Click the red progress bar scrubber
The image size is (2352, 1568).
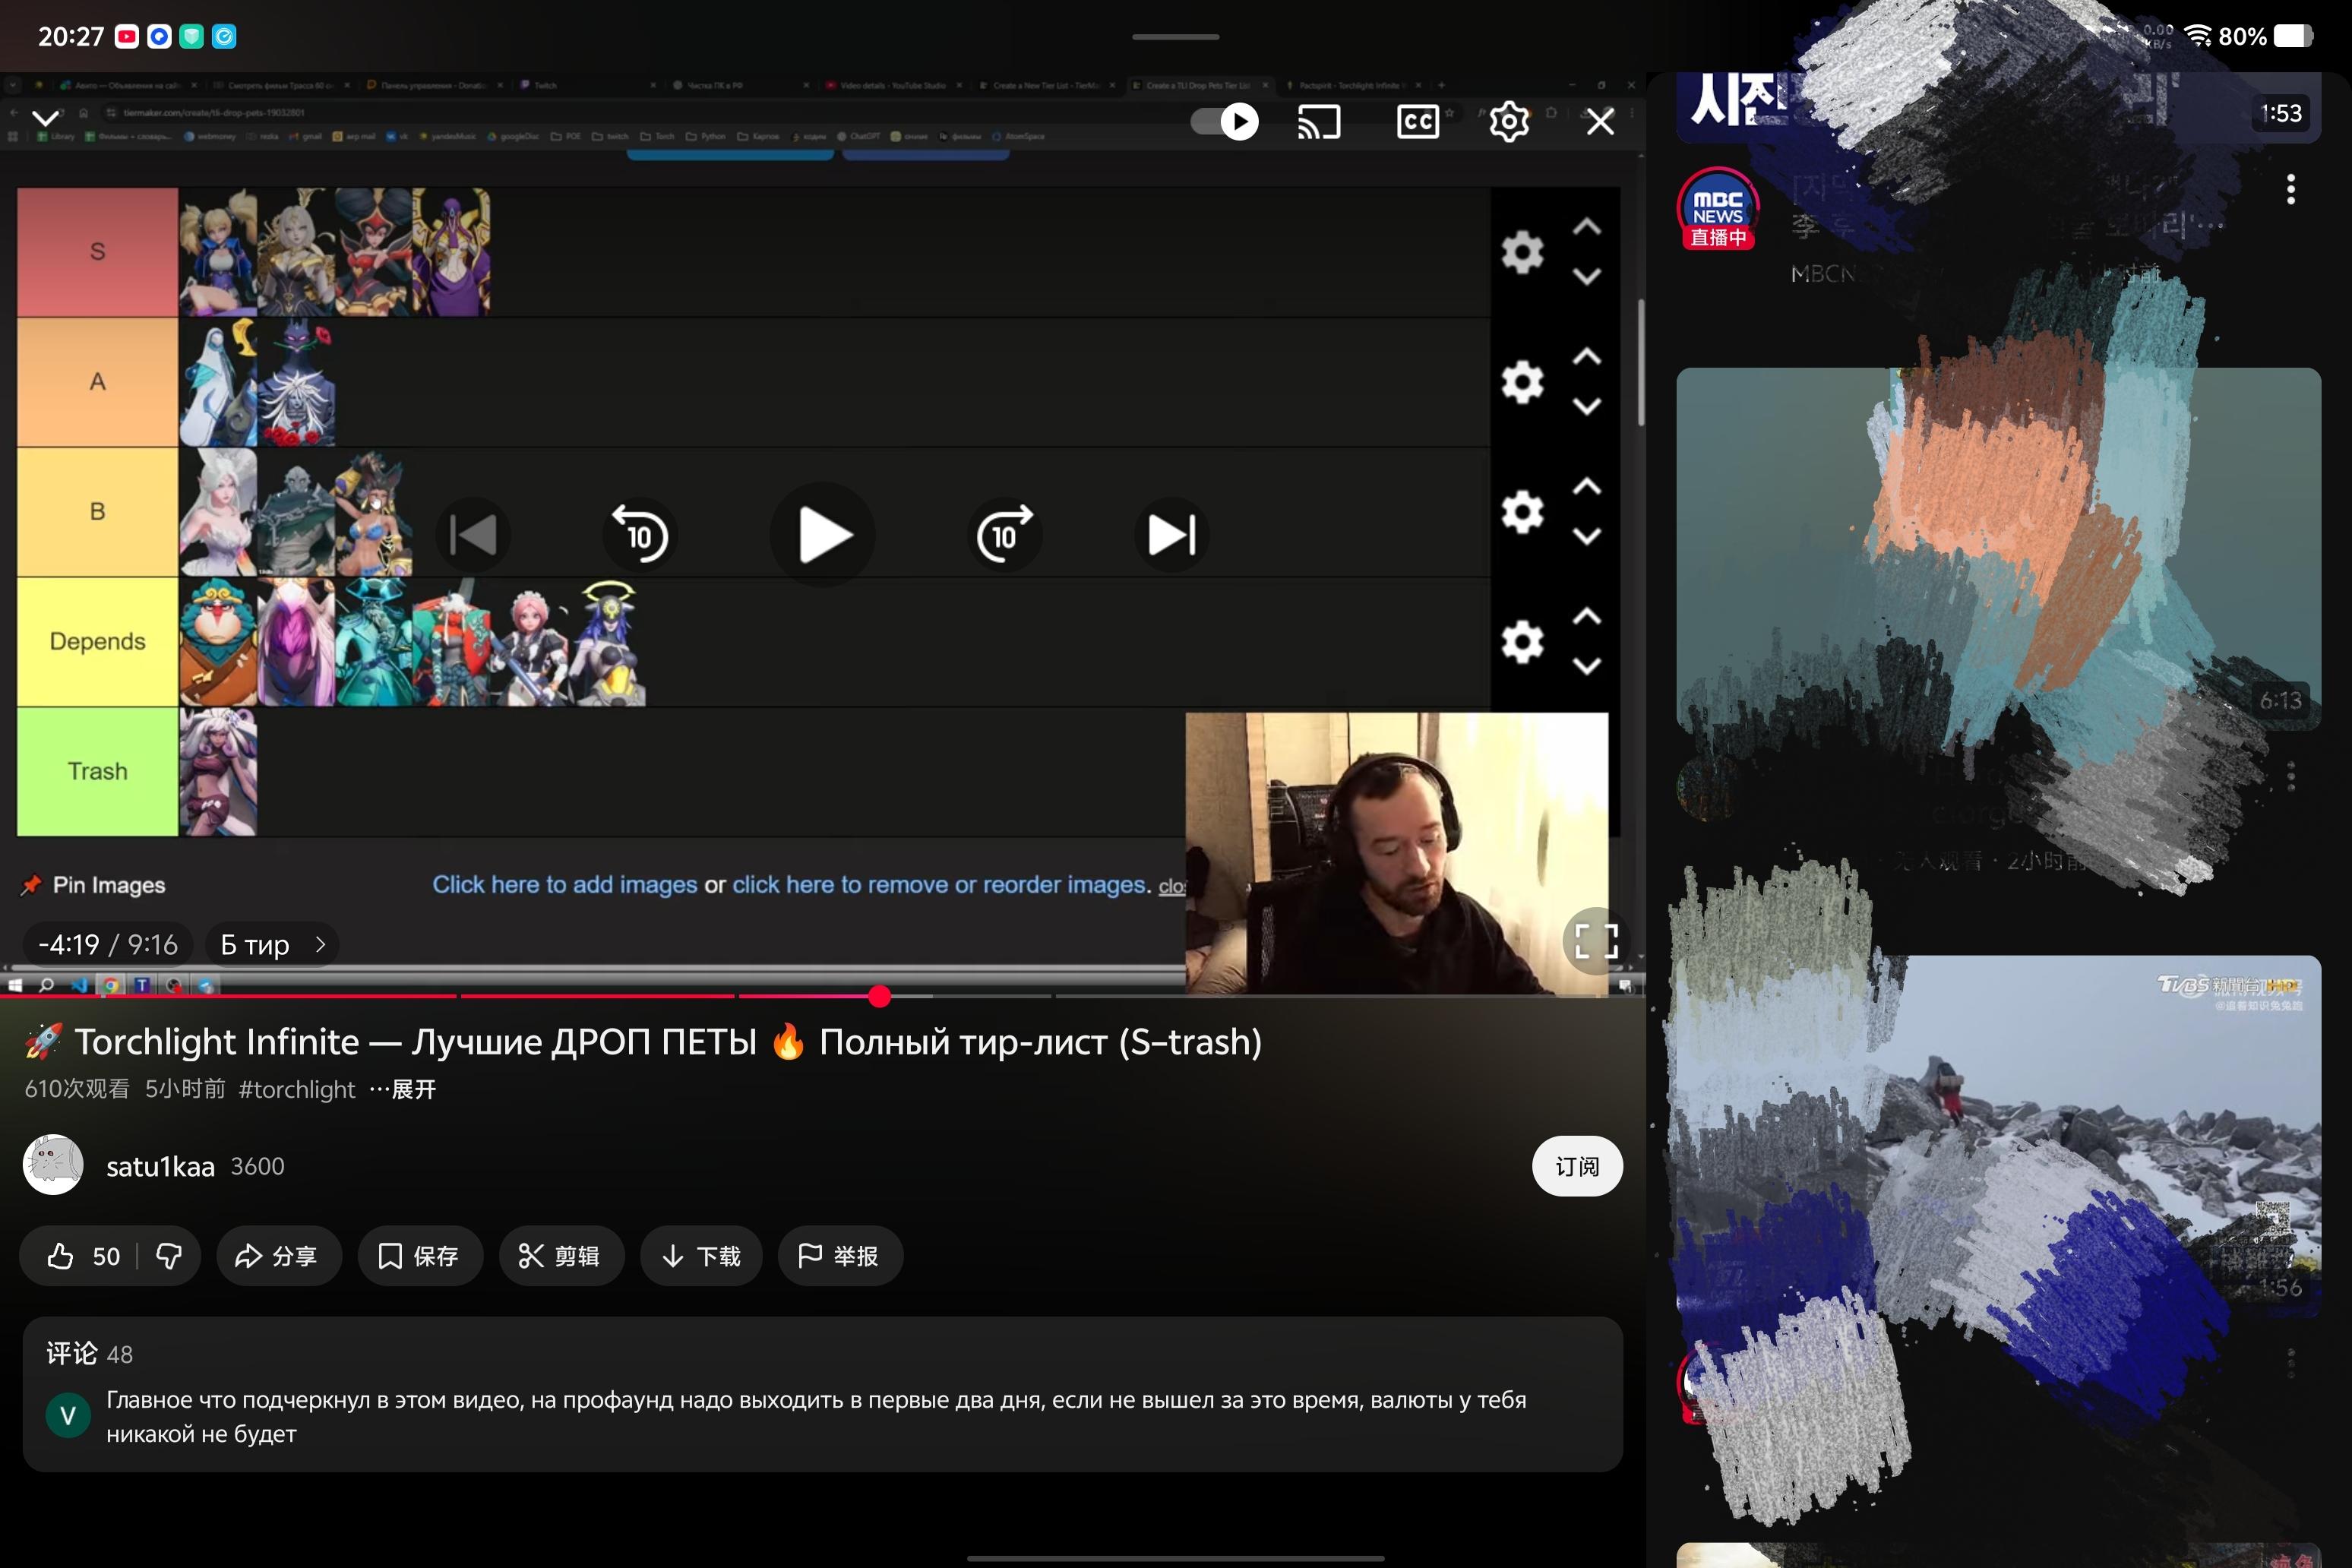coord(879,996)
